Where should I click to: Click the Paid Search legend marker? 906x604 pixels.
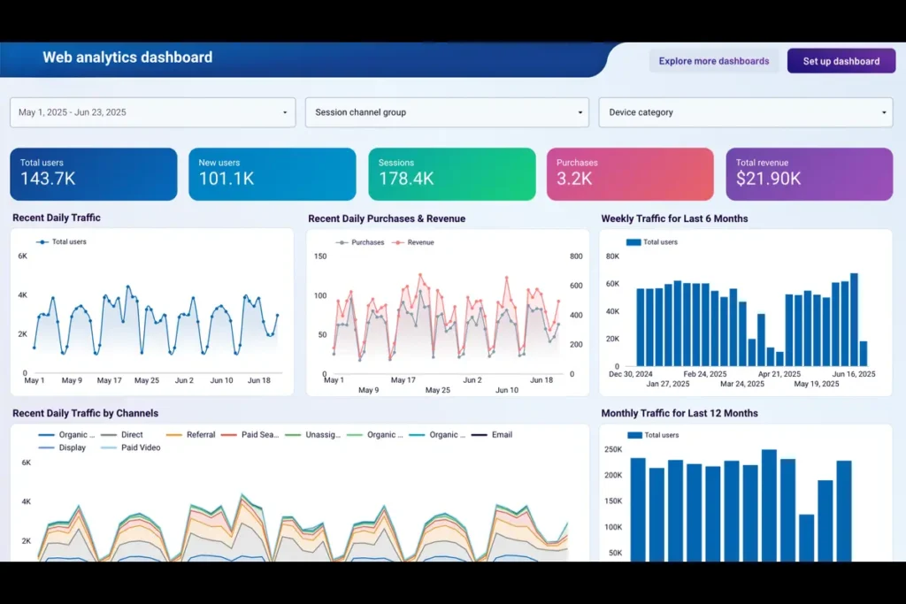tap(229, 435)
